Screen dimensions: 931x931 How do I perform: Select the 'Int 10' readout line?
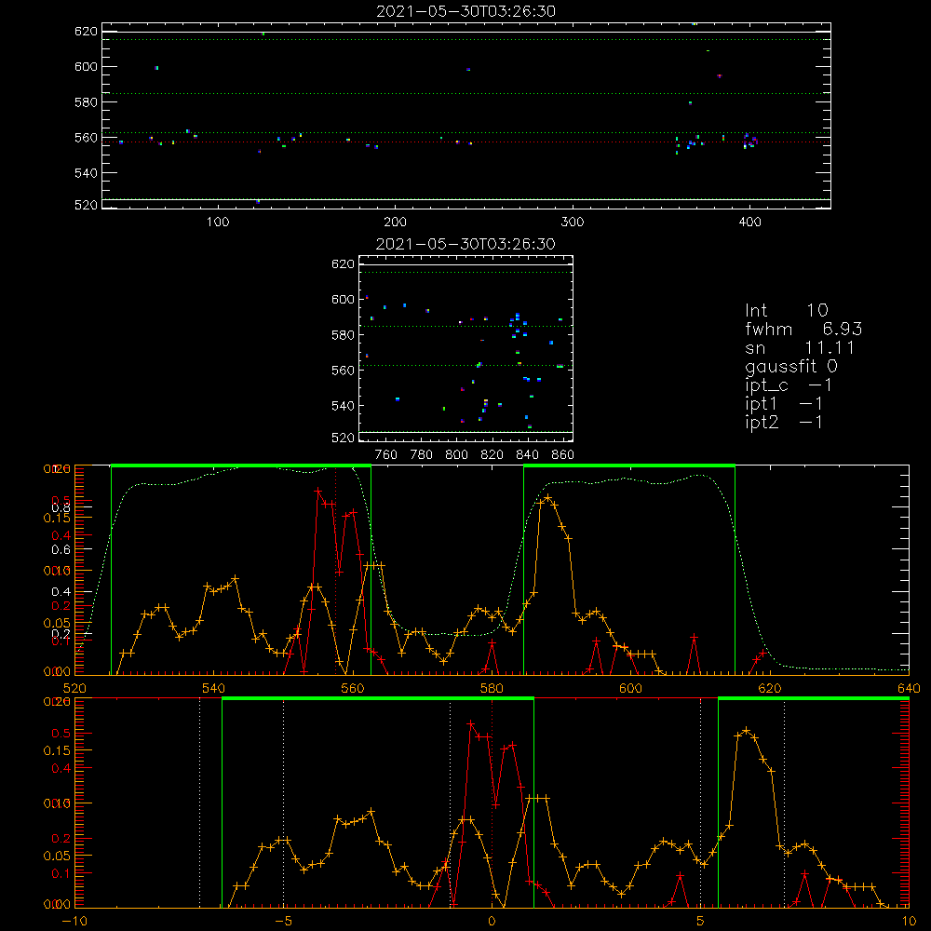pyautogui.click(x=786, y=311)
